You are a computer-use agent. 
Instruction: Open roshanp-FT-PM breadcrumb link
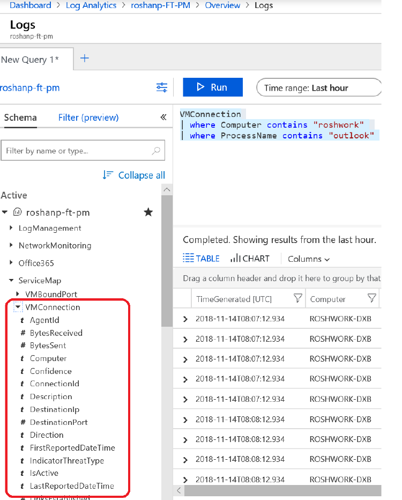tap(161, 5)
